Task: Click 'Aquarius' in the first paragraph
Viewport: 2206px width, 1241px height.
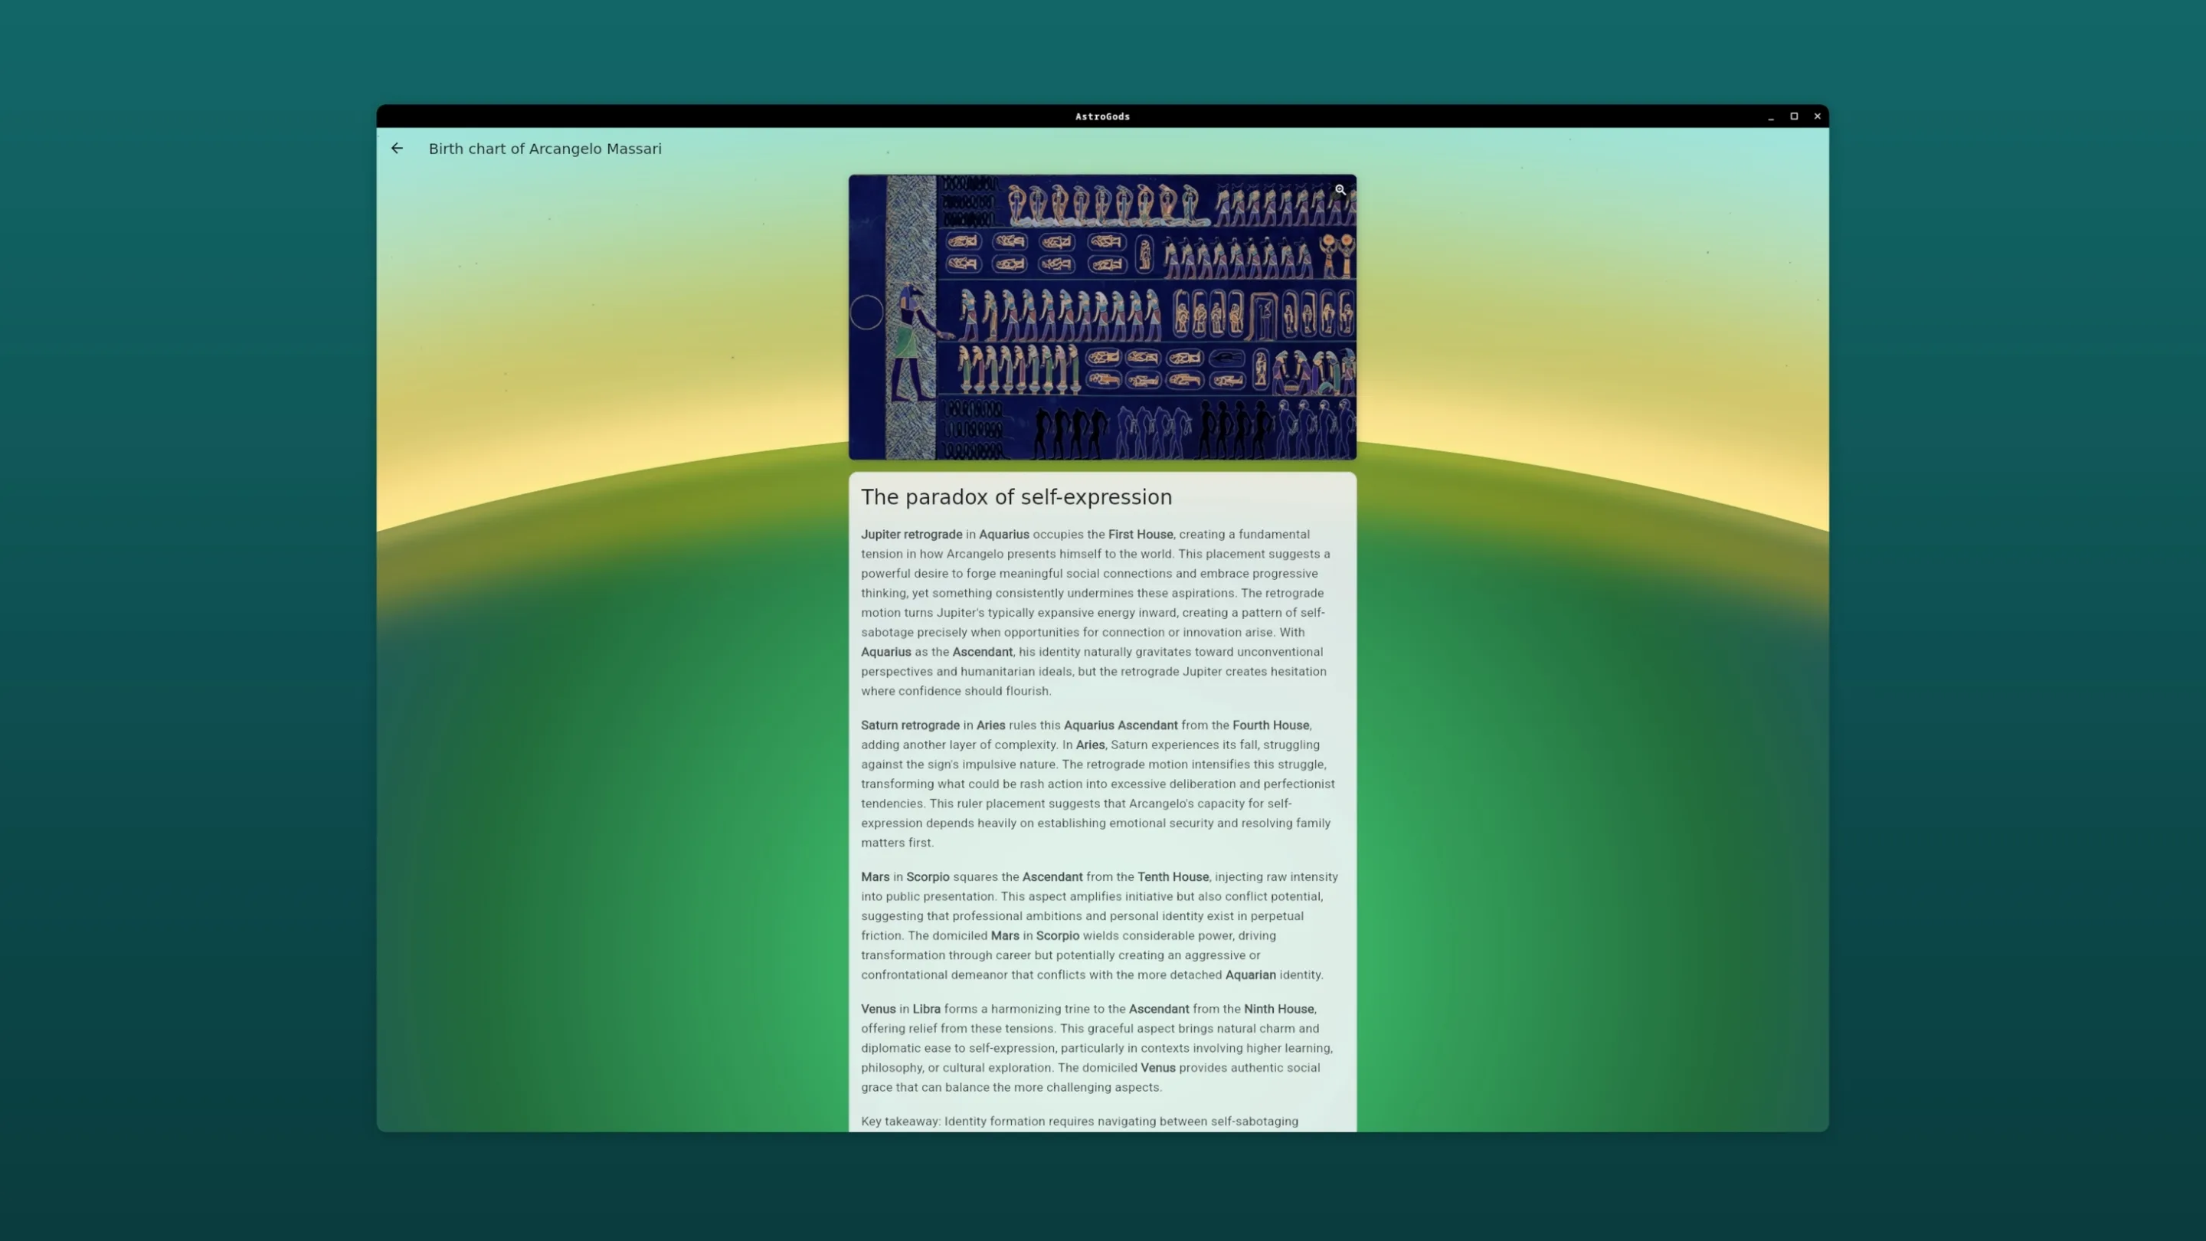Action: (x=1003, y=534)
